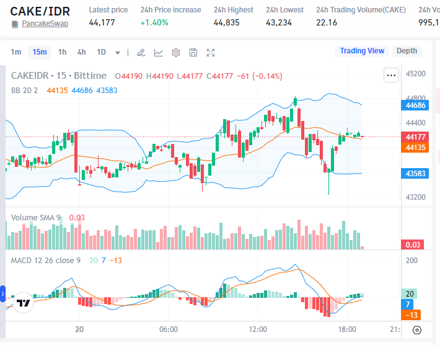Viewport: 440px width, 345px height.
Task: Expand the left side panel arrow
Action: (x=2, y=294)
